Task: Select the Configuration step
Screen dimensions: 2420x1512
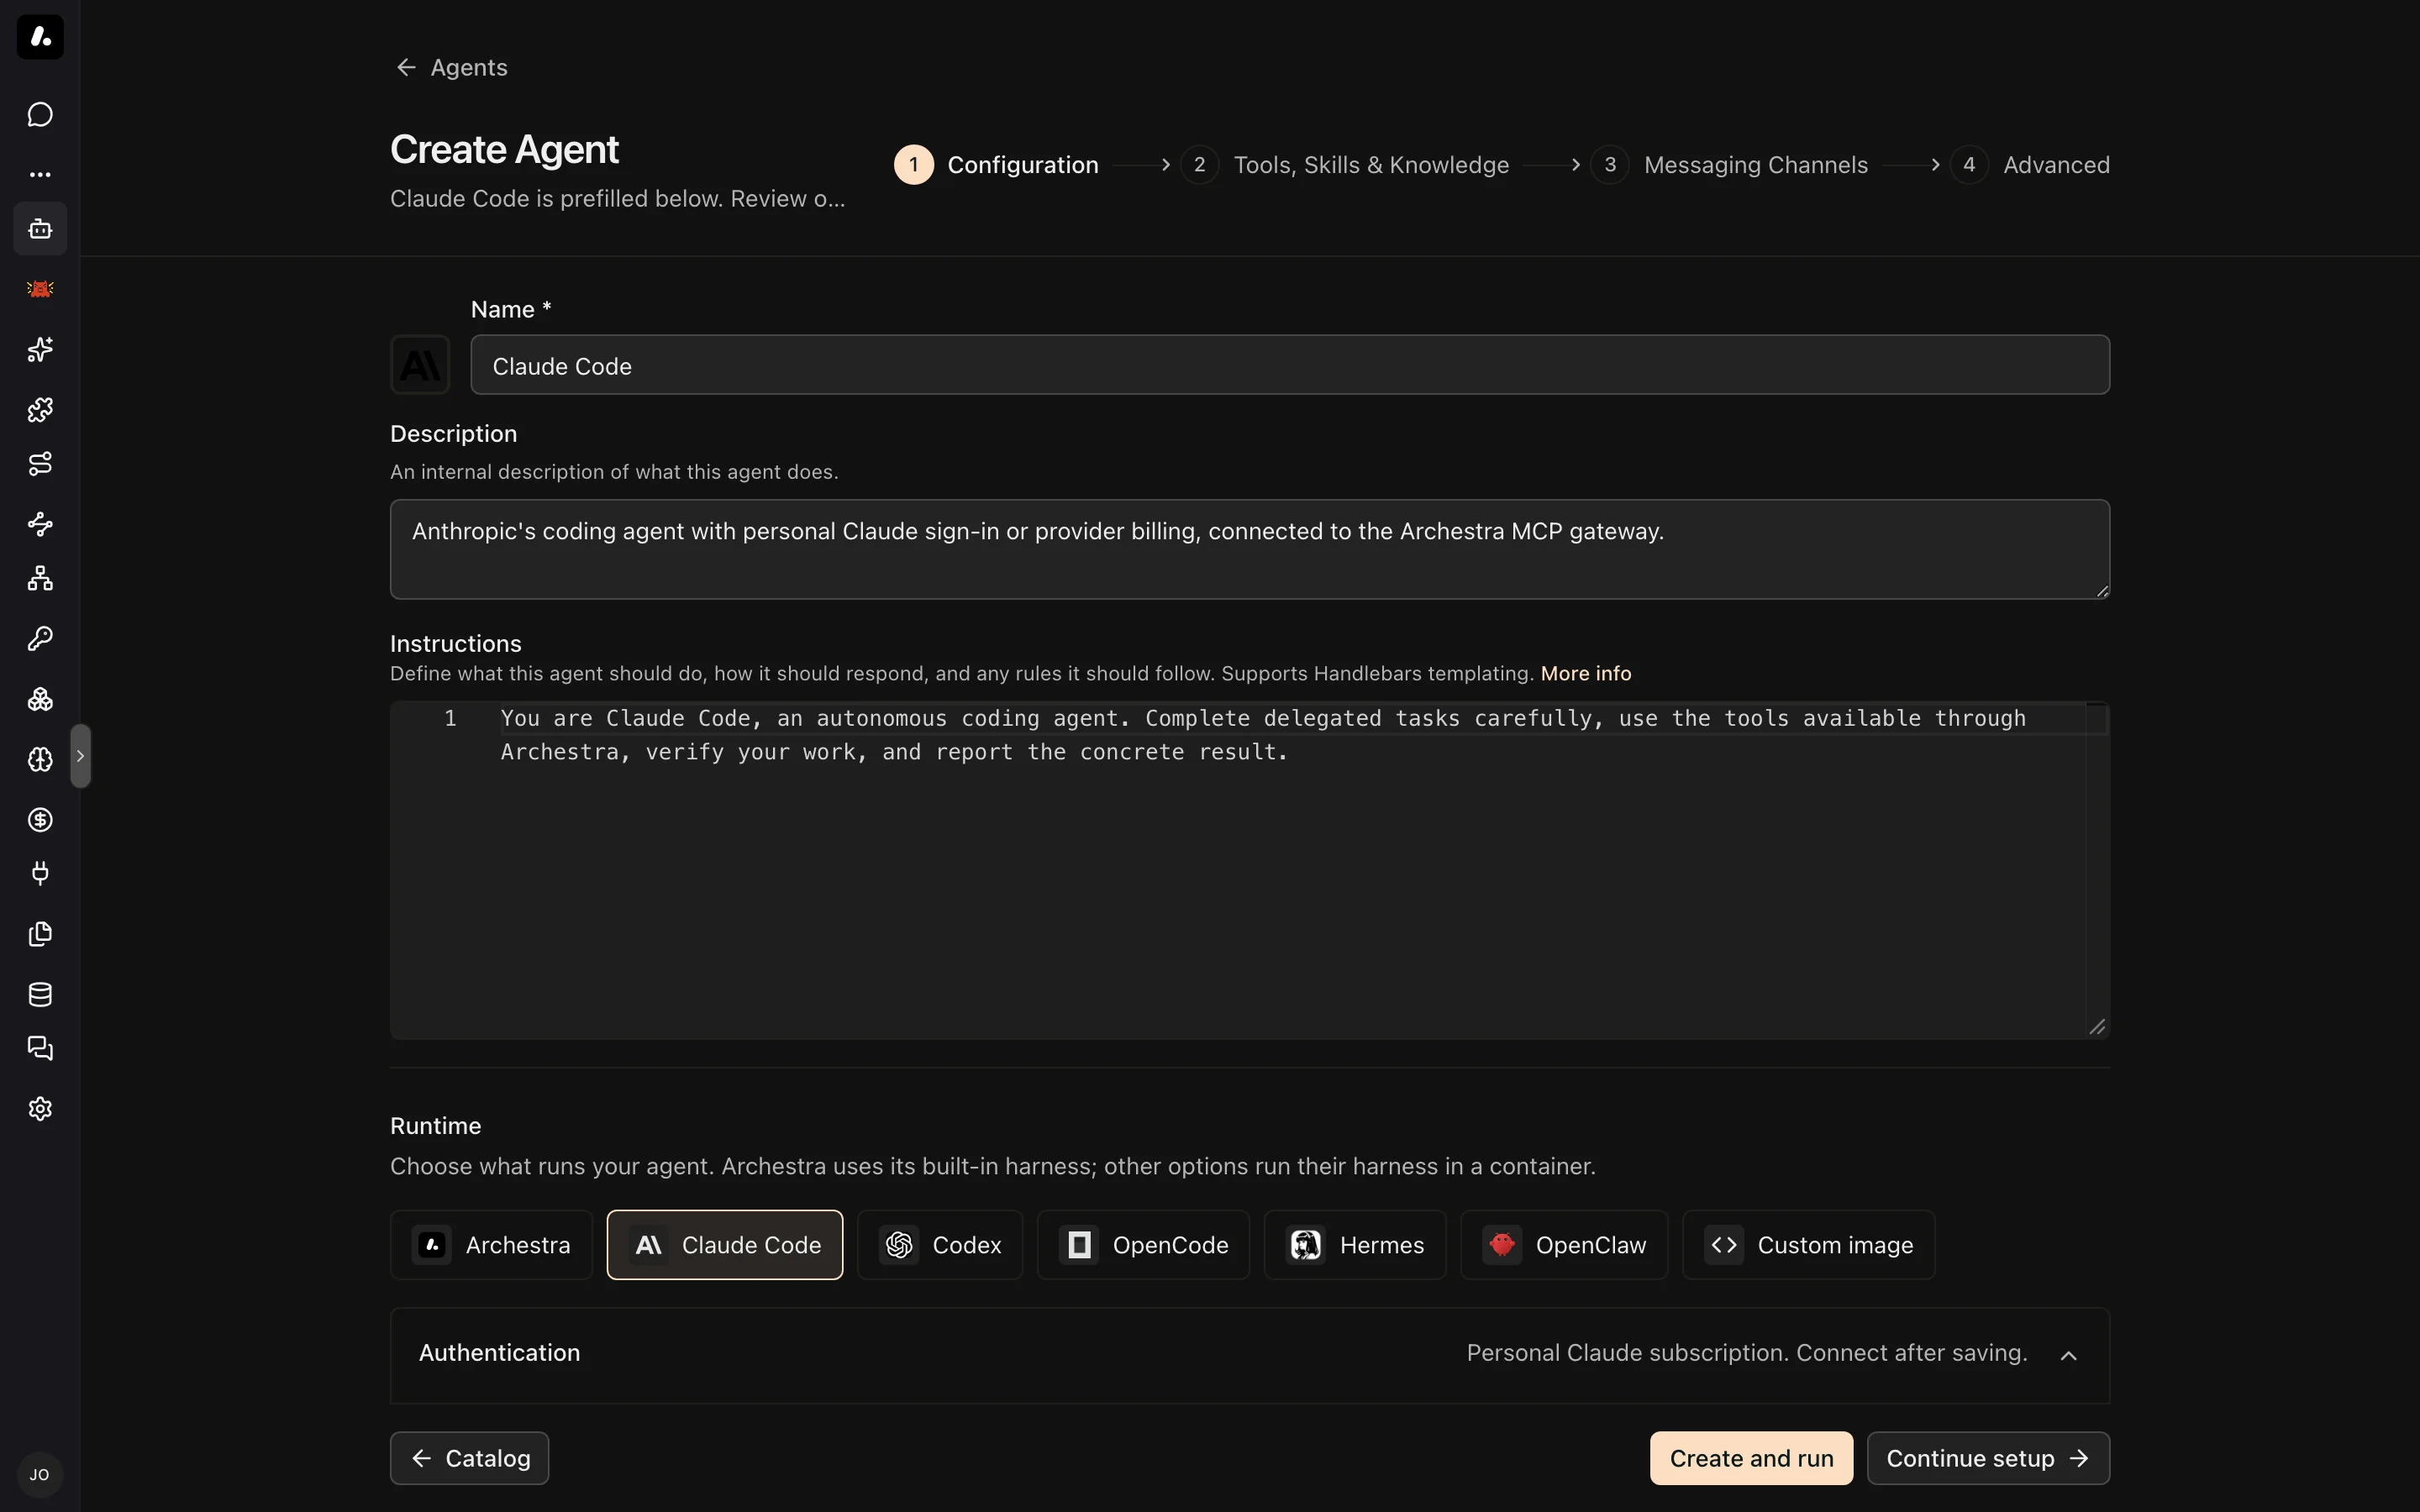Action: (996, 165)
